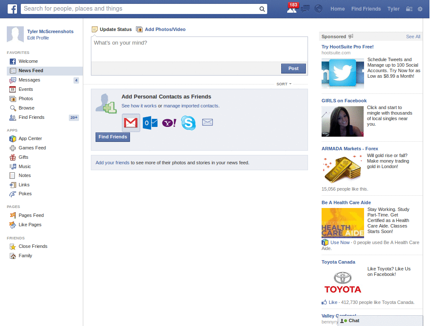Click the Gmail contact import icon

[x=131, y=123]
